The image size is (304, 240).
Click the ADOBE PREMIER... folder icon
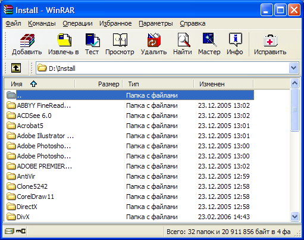(x=11, y=166)
